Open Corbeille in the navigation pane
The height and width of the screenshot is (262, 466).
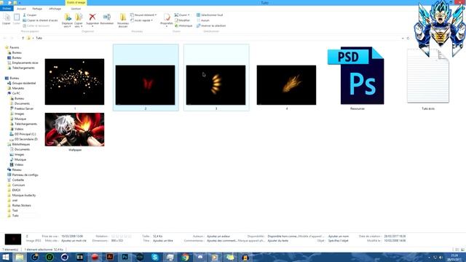15,180
